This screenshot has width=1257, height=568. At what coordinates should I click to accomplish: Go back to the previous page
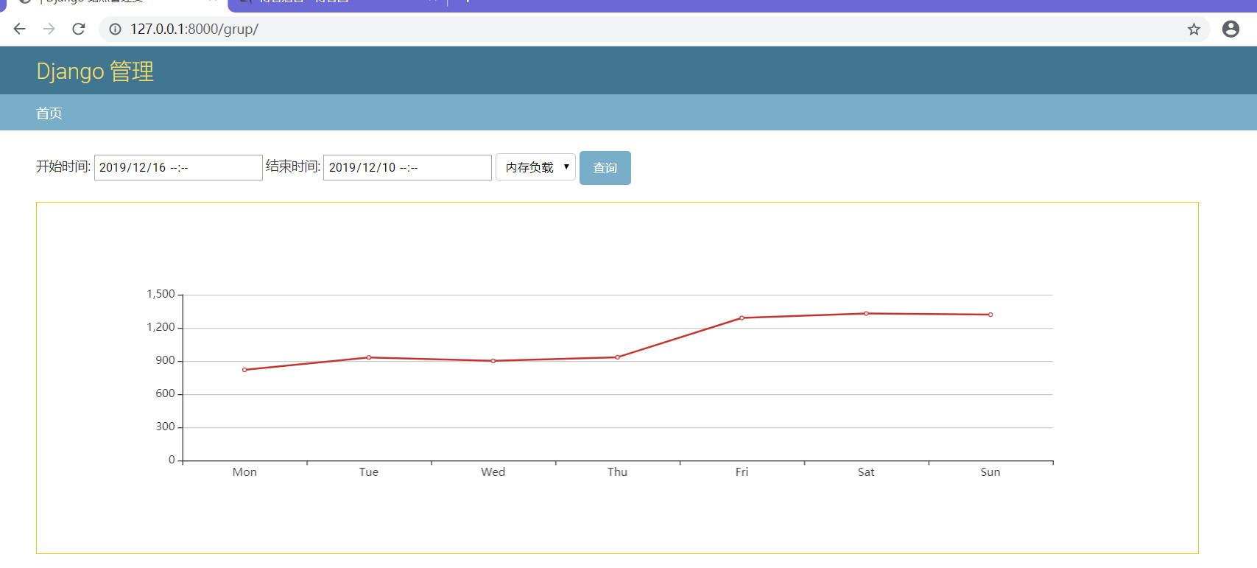tap(19, 29)
